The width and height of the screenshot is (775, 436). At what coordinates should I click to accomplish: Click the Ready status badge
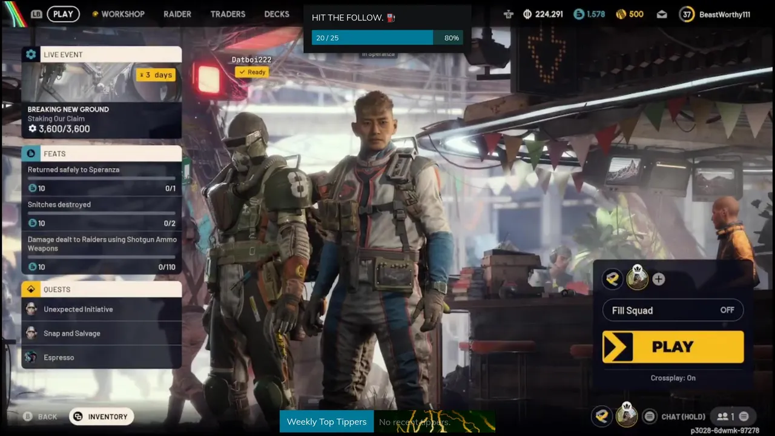(252, 72)
